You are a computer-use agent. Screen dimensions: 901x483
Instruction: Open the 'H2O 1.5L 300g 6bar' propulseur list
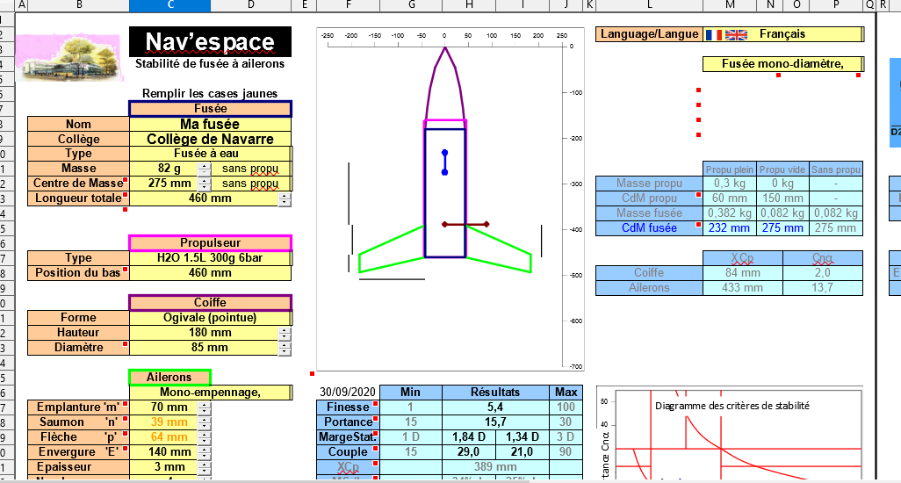pos(209,258)
